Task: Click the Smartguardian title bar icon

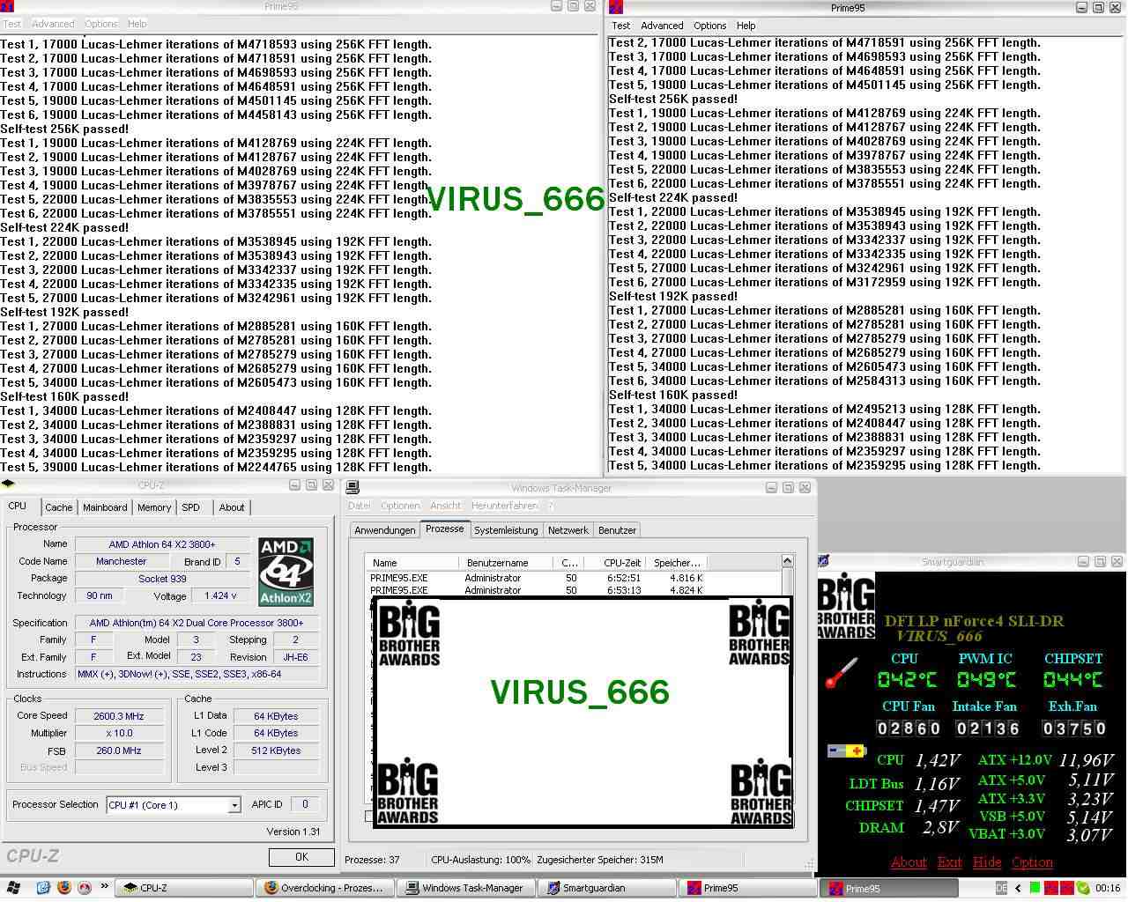Action: (823, 561)
